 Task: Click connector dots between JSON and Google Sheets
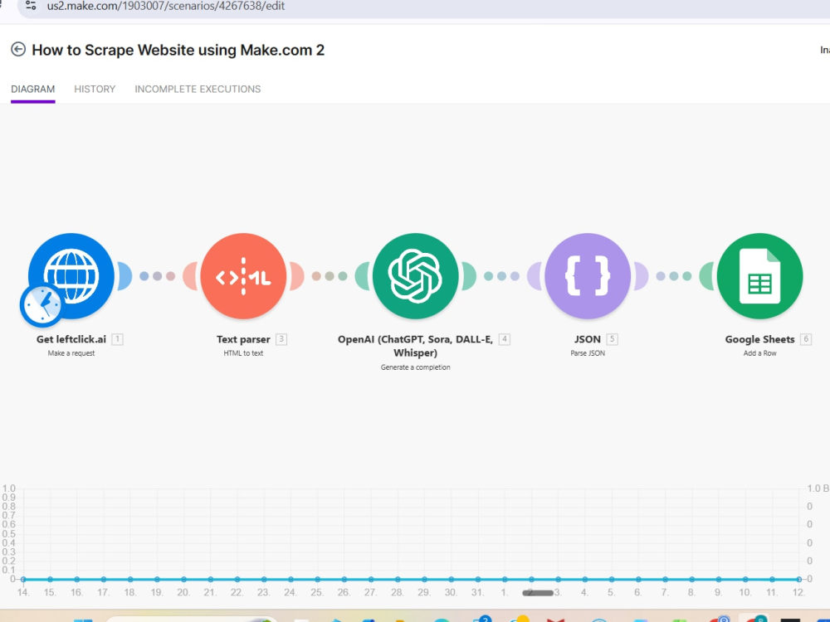pyautogui.click(x=673, y=275)
